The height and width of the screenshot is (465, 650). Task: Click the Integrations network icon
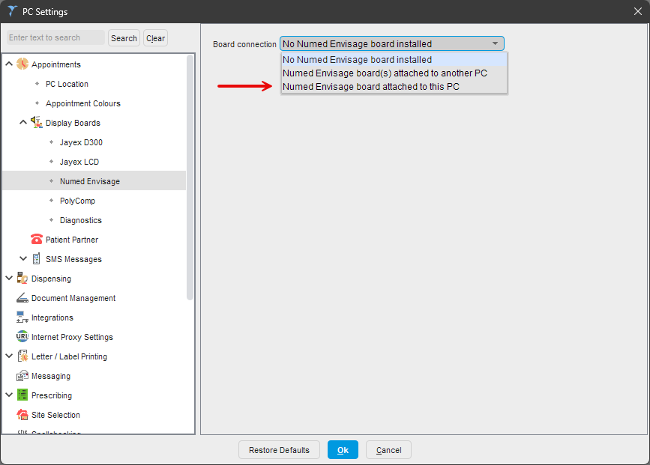(22, 317)
